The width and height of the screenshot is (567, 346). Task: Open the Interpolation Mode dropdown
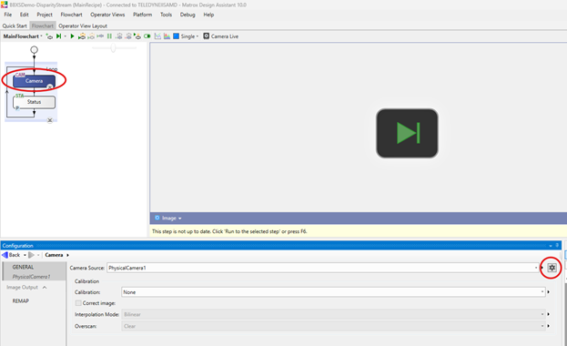pos(542,314)
